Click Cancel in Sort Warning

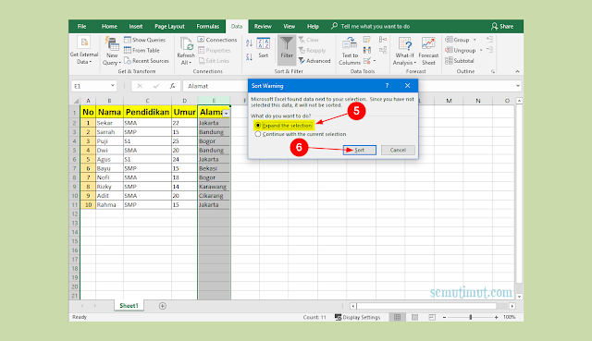click(398, 150)
